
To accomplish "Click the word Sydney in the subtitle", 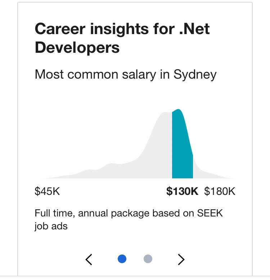I will [x=195, y=74].
